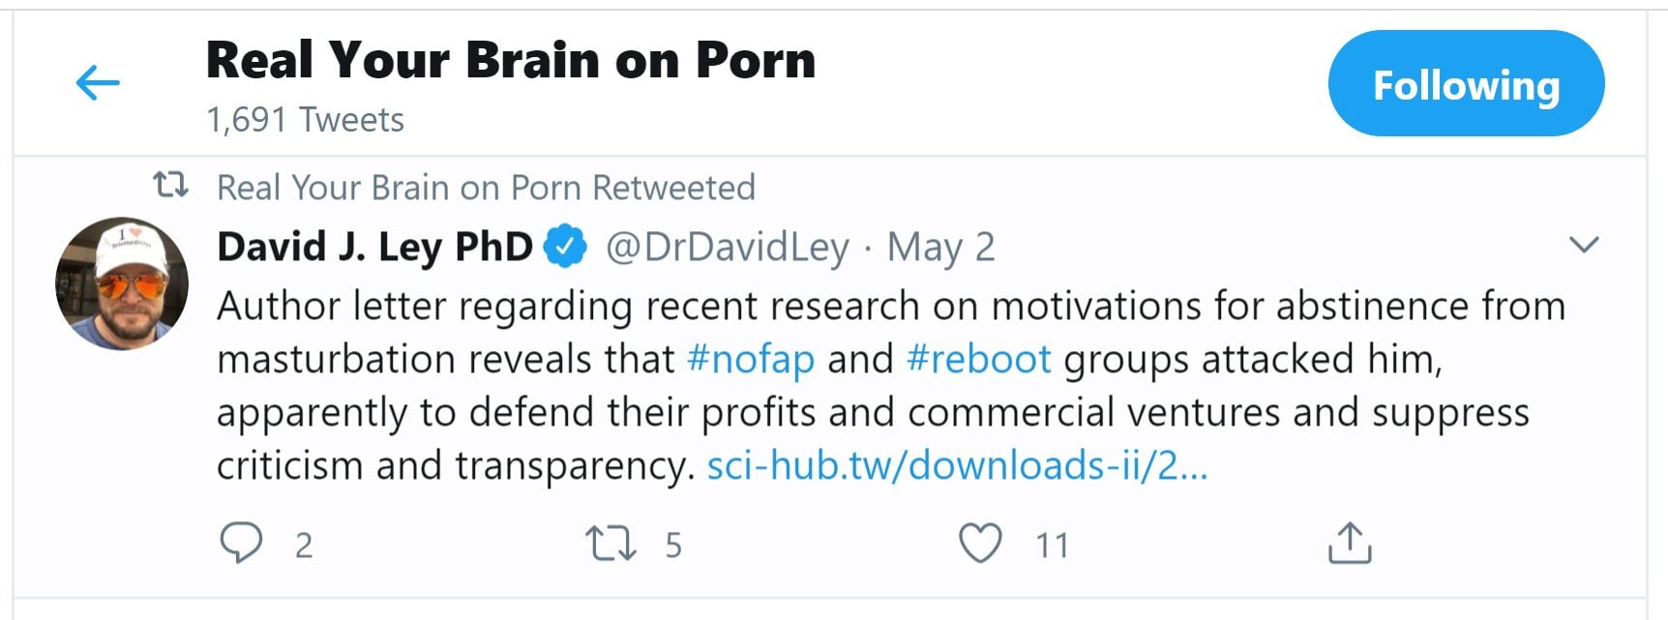Click the tweet body text to open it
The image size is (1668, 620).
871,413
